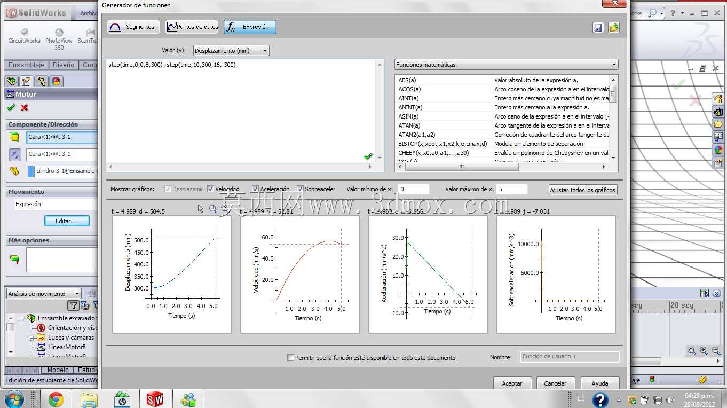
Task: Zoom to fit the motion timeline
Action: tap(692, 351)
